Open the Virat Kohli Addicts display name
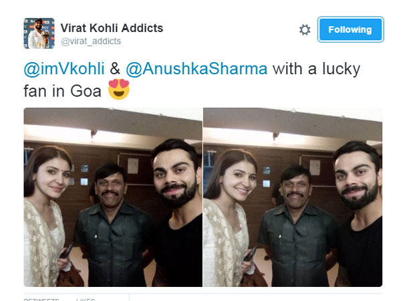 pyautogui.click(x=112, y=28)
